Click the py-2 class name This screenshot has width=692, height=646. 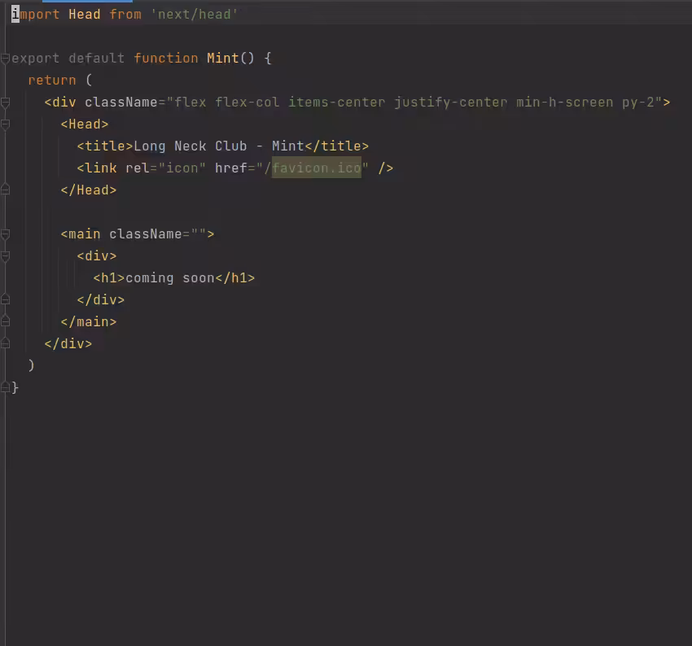tap(638, 103)
